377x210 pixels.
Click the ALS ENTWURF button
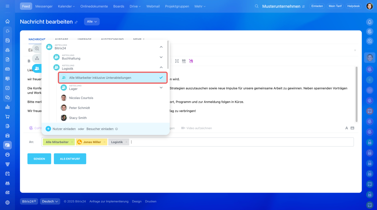tap(70, 159)
